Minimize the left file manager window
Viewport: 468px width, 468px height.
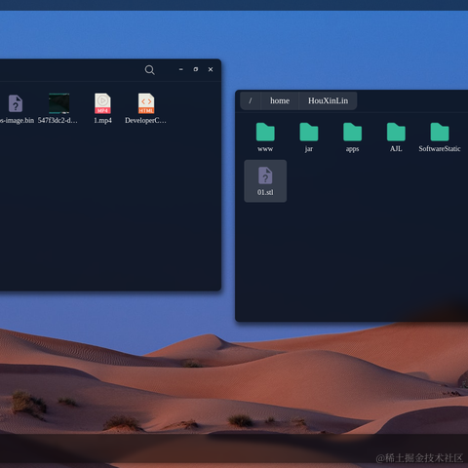180,69
